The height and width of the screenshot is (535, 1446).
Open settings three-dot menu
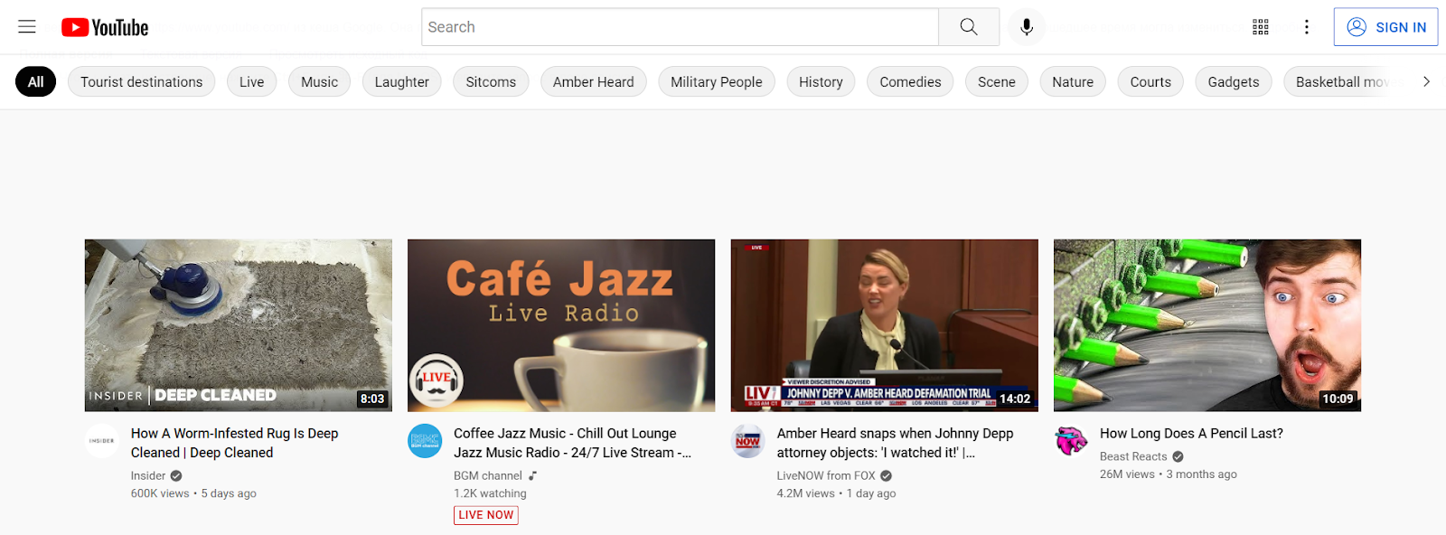click(1306, 27)
